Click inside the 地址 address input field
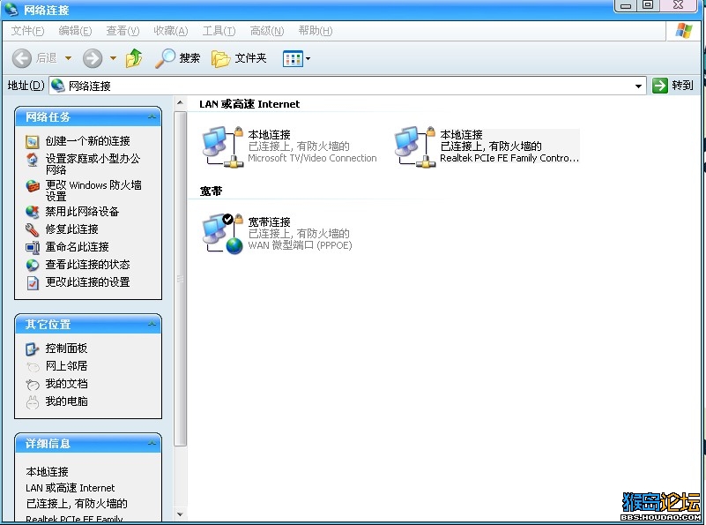Screen dimensions: 706x525 346,86
